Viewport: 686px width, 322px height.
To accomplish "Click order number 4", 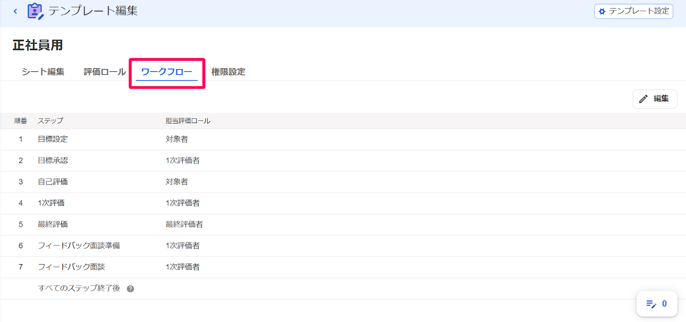I will (x=21, y=203).
